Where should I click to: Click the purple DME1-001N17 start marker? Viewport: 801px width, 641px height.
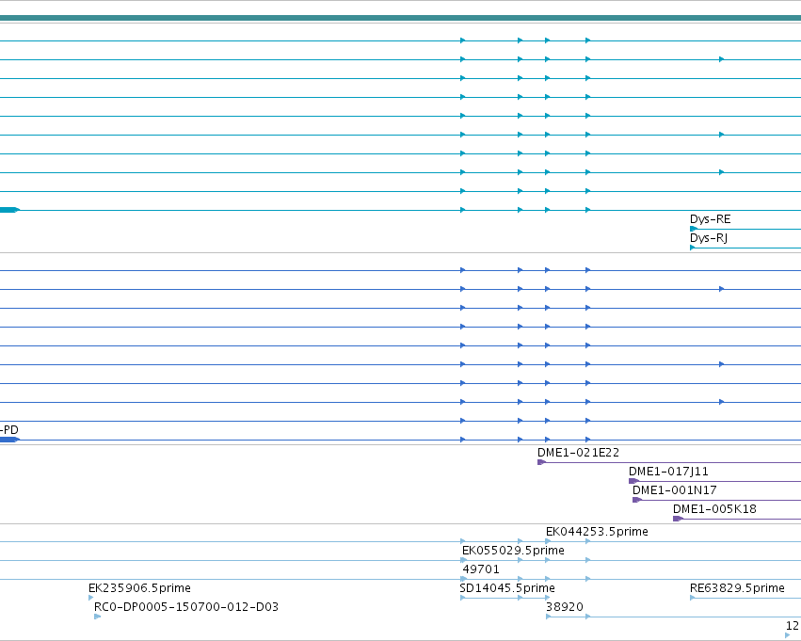point(637,500)
